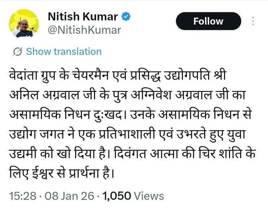This screenshot has height=209, width=268.
Task: Show translation of the tweet
Action: coord(63,51)
